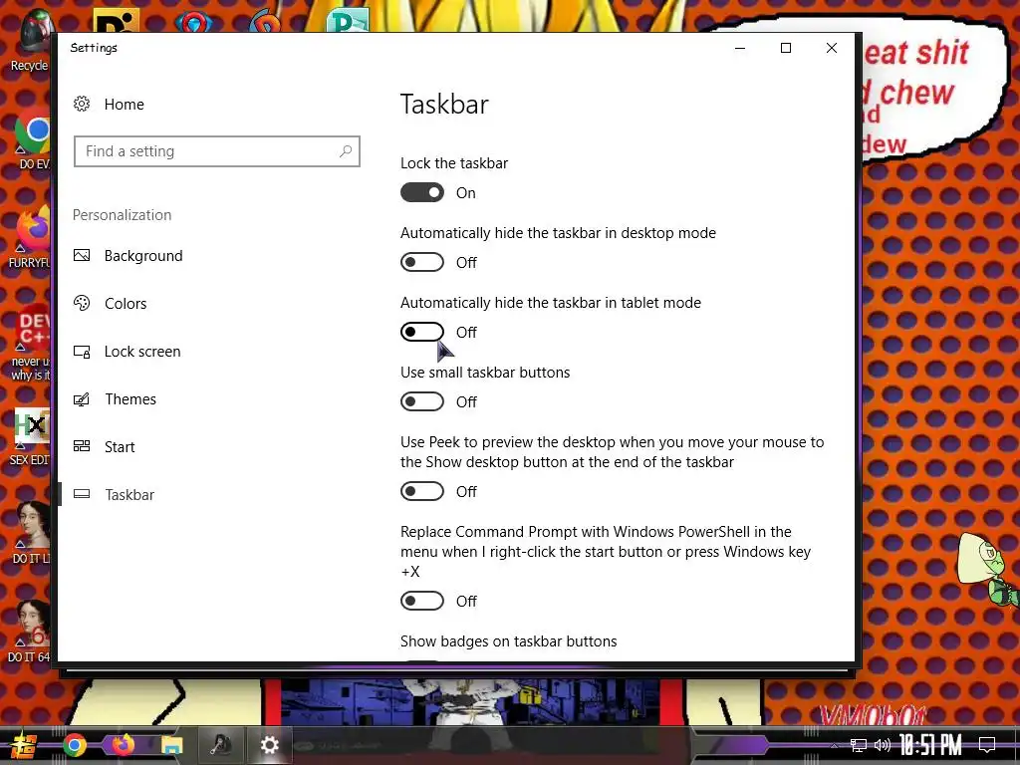Image resolution: width=1020 pixels, height=765 pixels.
Task: Minimize the Settings window
Action: click(740, 48)
